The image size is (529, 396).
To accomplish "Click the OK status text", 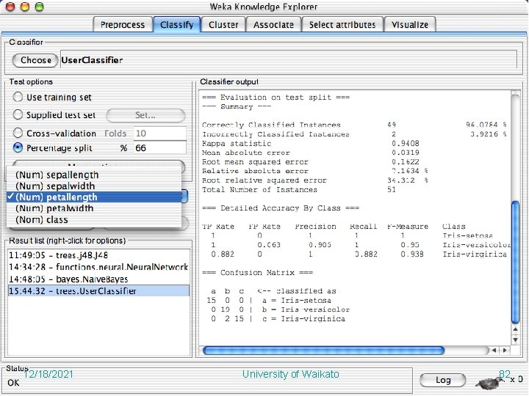I will tap(13, 383).
